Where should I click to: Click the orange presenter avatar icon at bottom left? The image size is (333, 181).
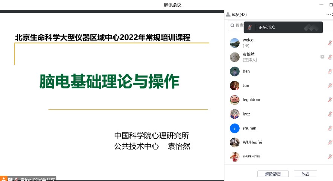[x=3, y=179]
